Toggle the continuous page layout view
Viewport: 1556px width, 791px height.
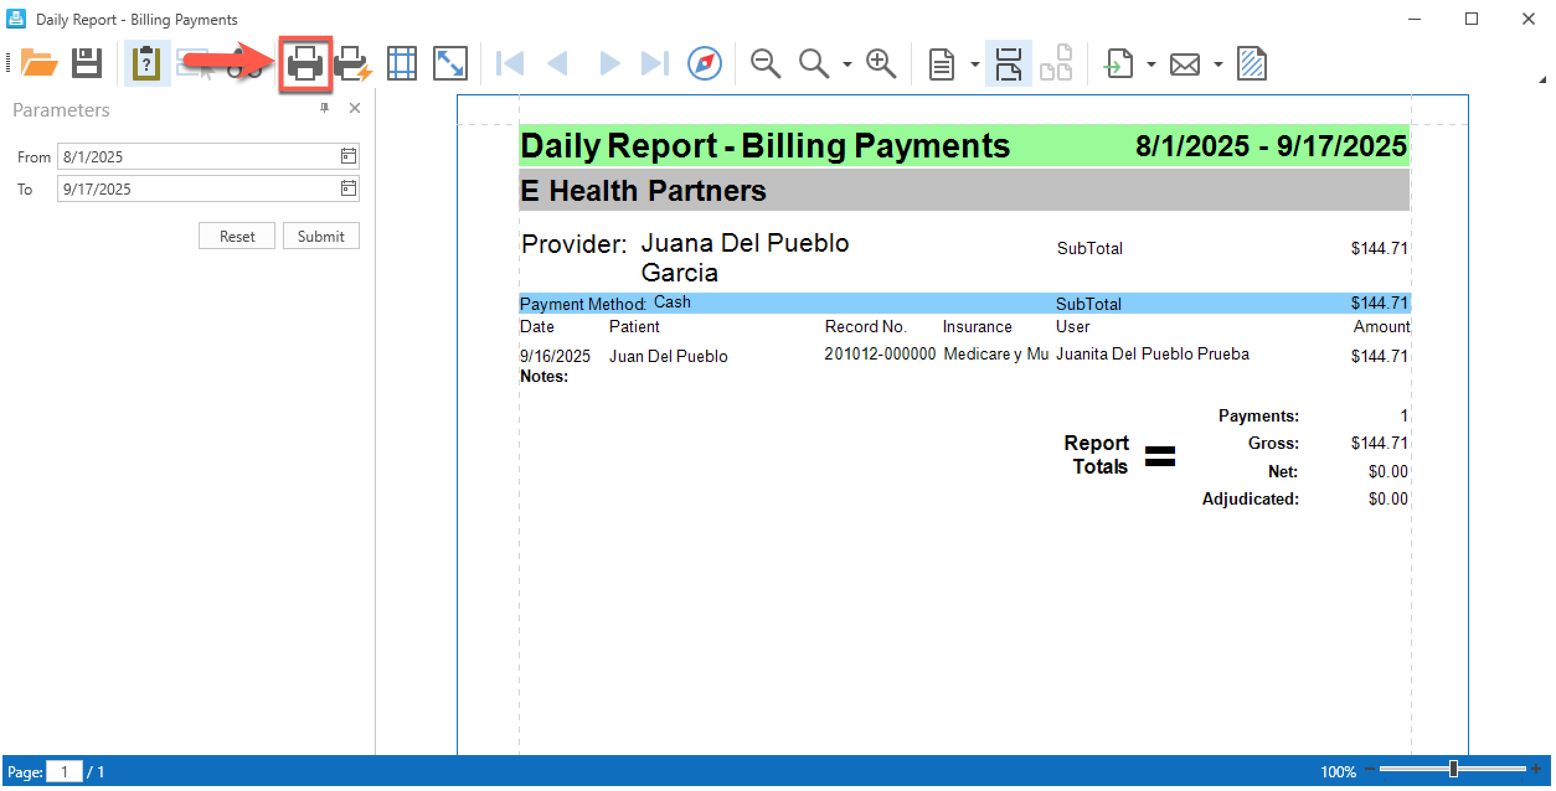click(x=1008, y=64)
